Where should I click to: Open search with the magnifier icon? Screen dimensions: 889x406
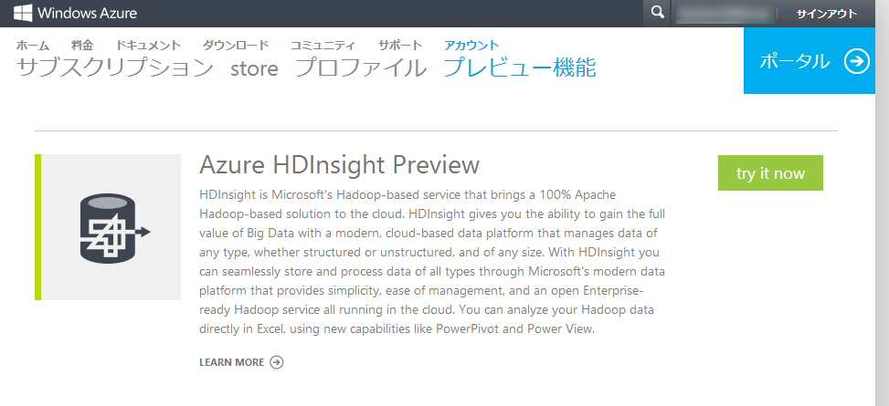click(x=656, y=13)
